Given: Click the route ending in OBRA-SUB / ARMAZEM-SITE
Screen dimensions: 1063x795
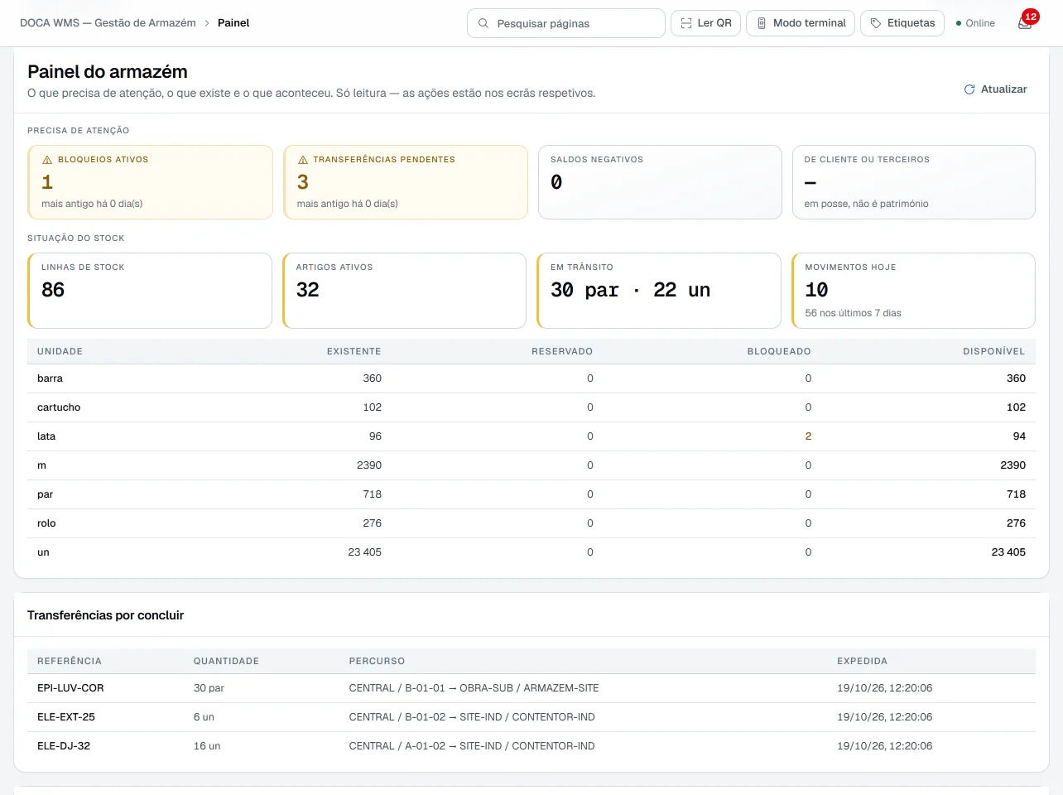Looking at the screenshot, I should tap(474, 688).
